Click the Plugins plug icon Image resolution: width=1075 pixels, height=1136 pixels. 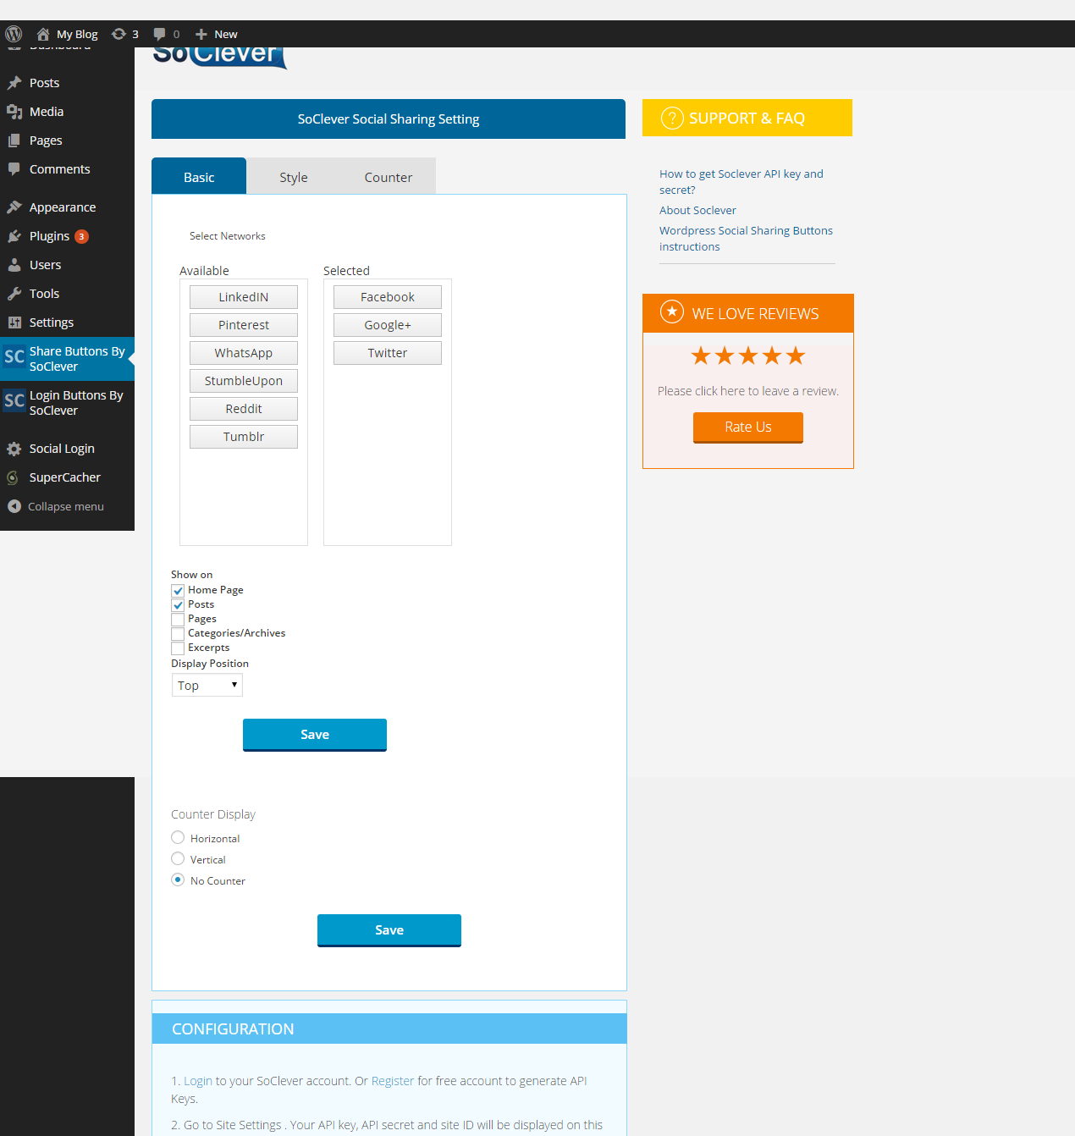point(14,236)
